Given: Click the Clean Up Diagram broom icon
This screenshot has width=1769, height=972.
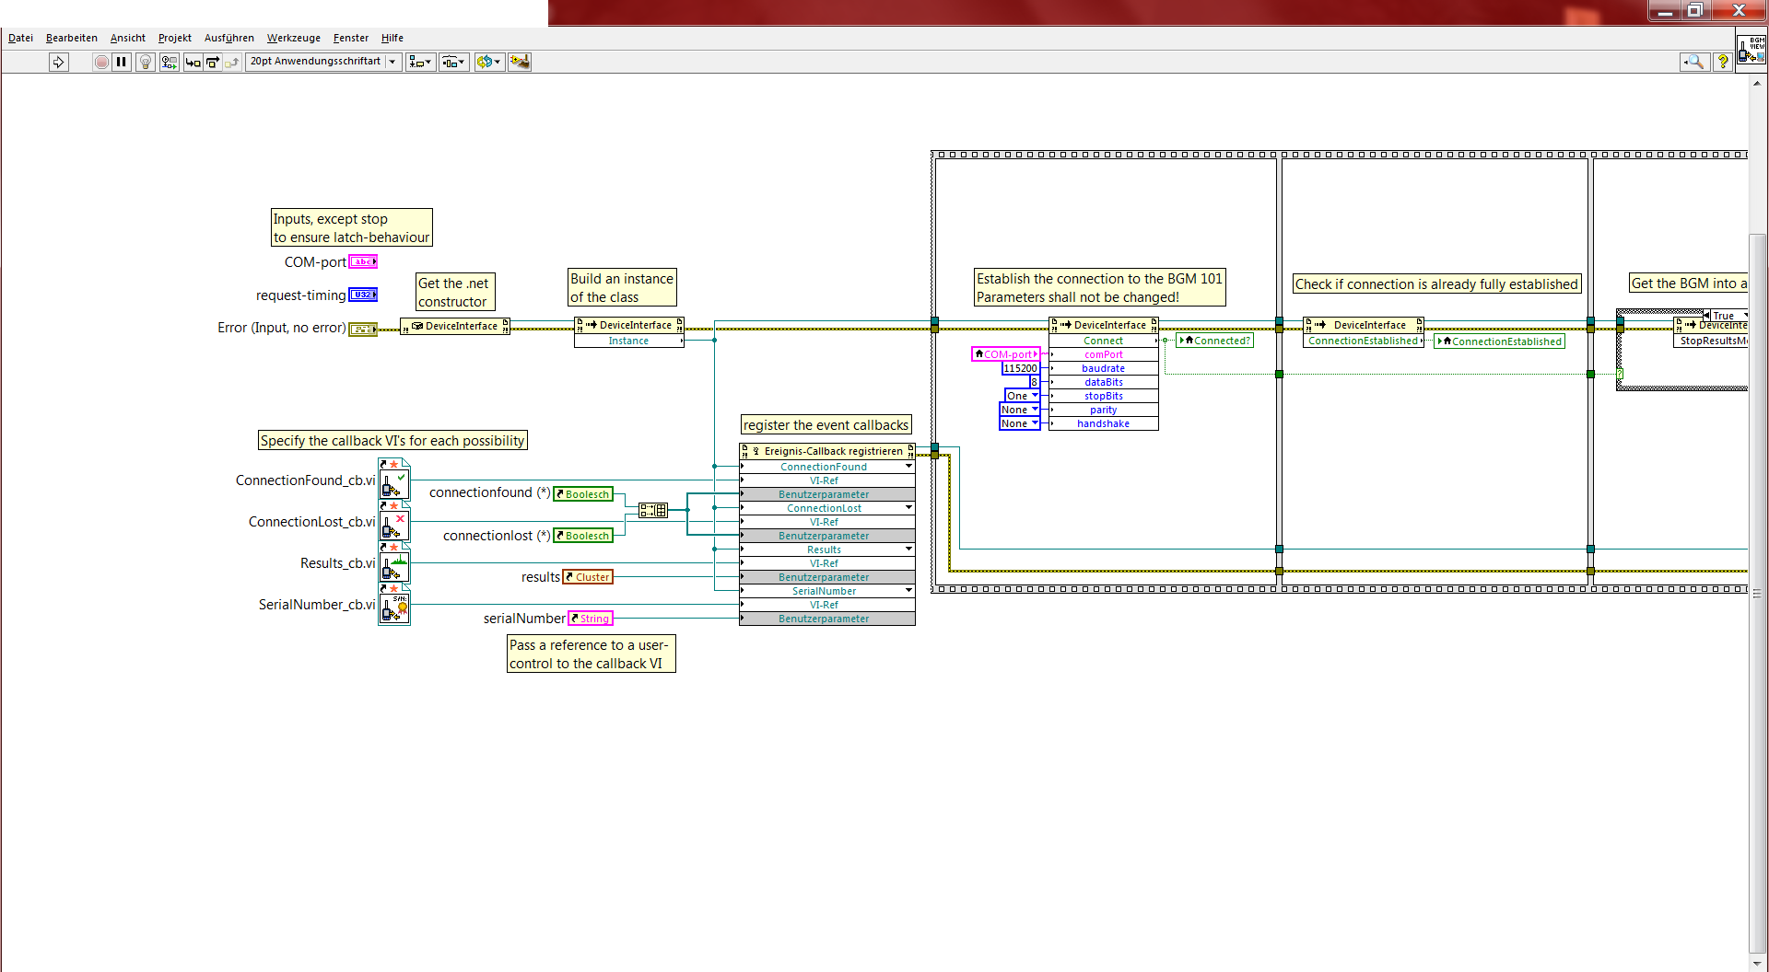Looking at the screenshot, I should tap(520, 62).
